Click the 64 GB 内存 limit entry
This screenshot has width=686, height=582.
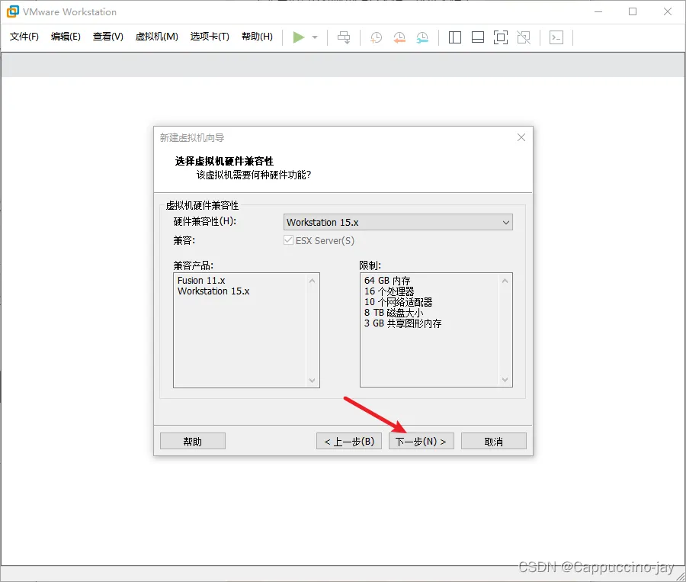pos(387,280)
